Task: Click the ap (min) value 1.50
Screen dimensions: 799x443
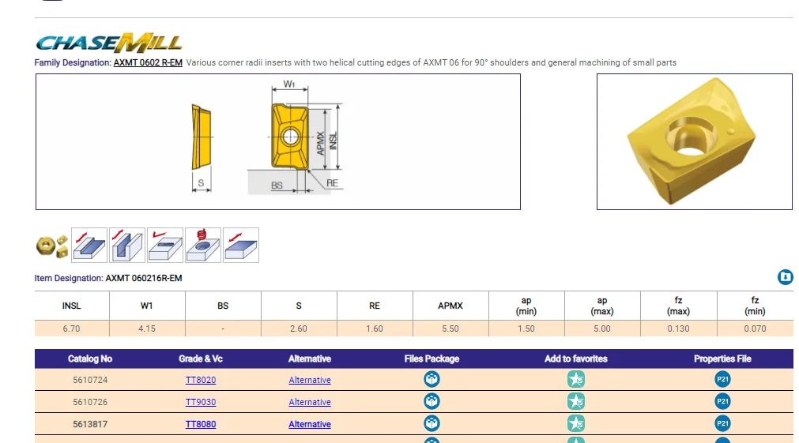Action: coord(526,329)
